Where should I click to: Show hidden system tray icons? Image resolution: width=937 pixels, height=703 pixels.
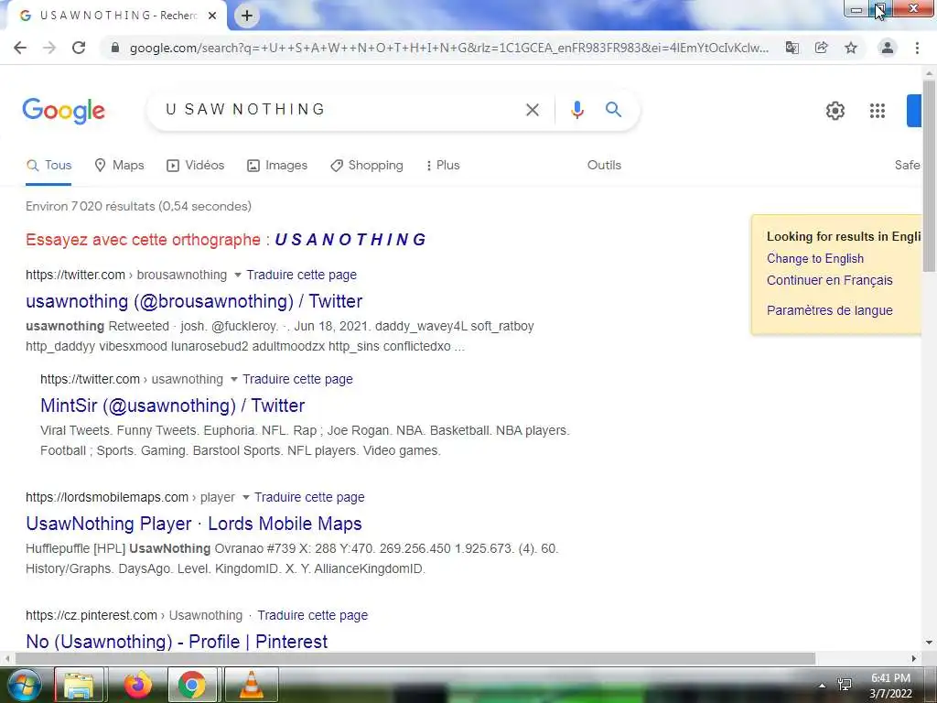[x=823, y=686]
